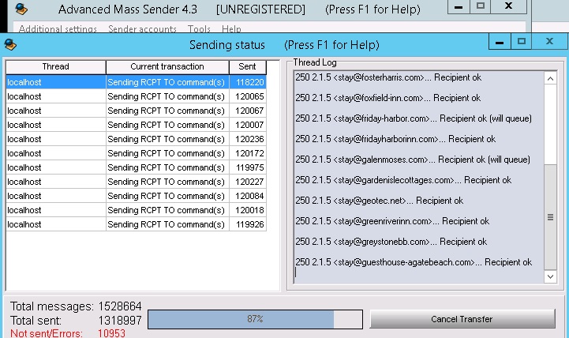Select the thread row with 119926 sent
569x338 pixels.
136,224
